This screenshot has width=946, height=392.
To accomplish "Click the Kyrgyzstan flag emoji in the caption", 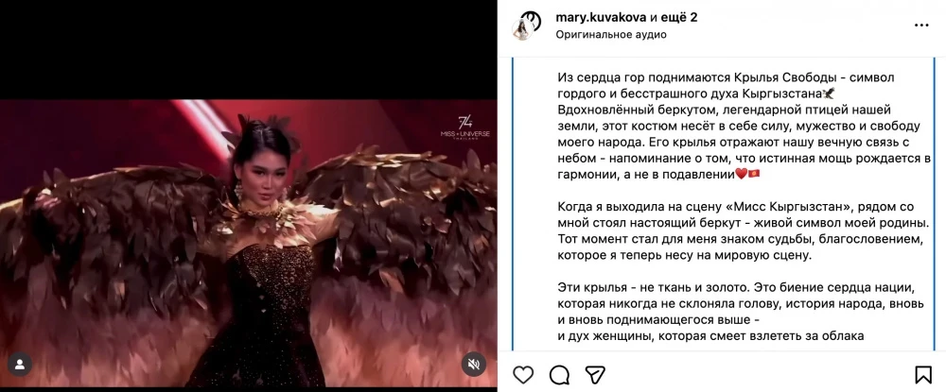I will pos(754,175).
